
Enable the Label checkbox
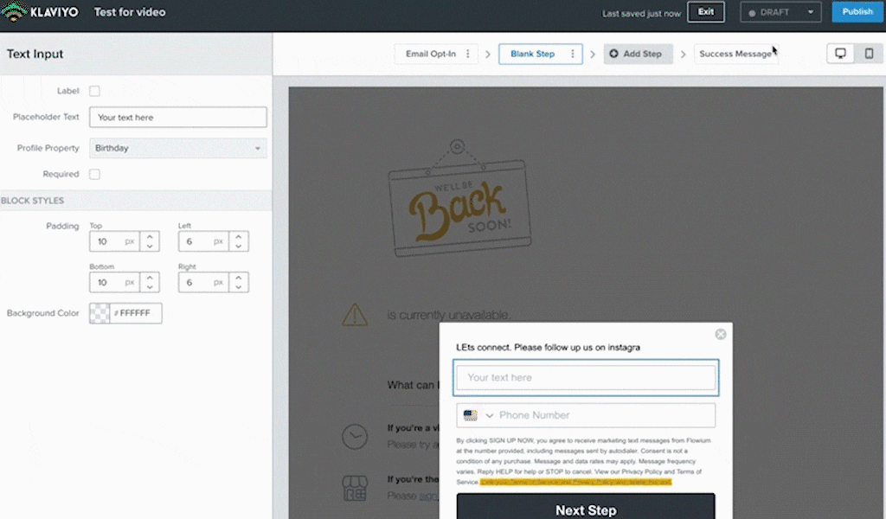[x=94, y=91]
